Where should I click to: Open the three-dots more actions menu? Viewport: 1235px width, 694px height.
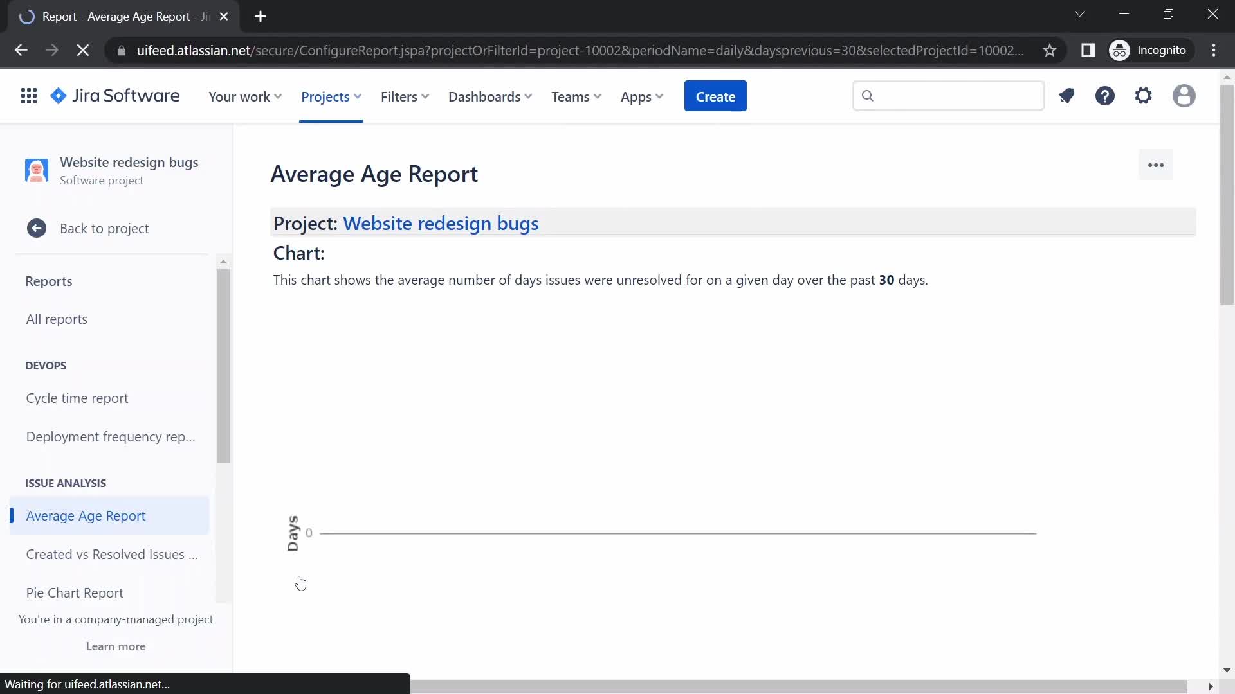[x=1156, y=165]
